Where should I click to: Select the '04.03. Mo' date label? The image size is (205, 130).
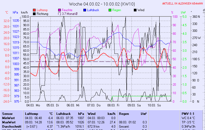pyautogui.click(x=33, y=105)
